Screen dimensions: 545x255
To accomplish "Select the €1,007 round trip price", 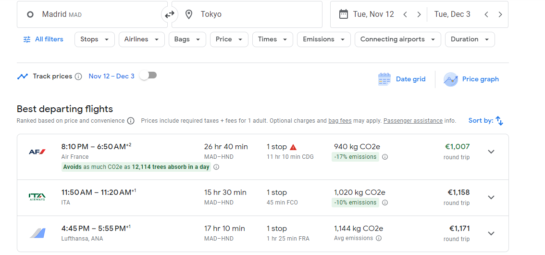I will click(x=457, y=147).
